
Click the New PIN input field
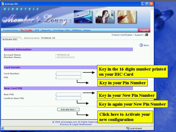pyautogui.click(x=68, y=95)
